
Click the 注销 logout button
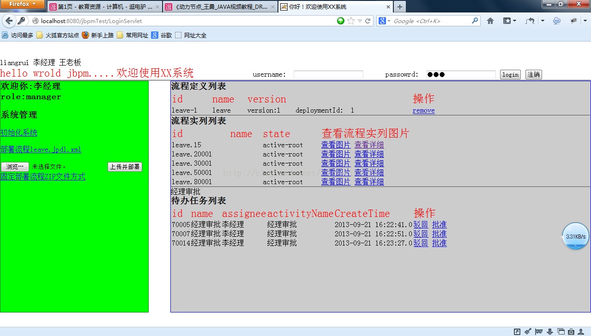[534, 74]
